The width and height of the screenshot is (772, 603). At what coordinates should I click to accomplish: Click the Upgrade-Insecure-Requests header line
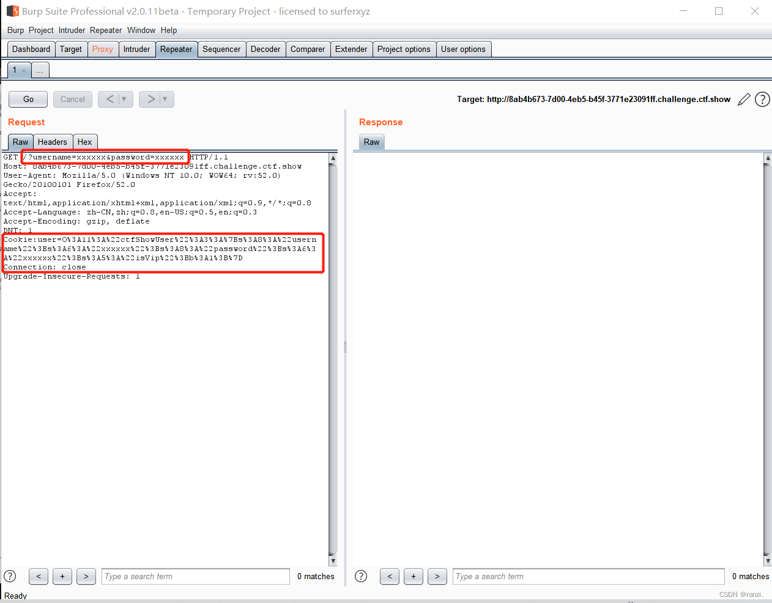[x=72, y=276]
